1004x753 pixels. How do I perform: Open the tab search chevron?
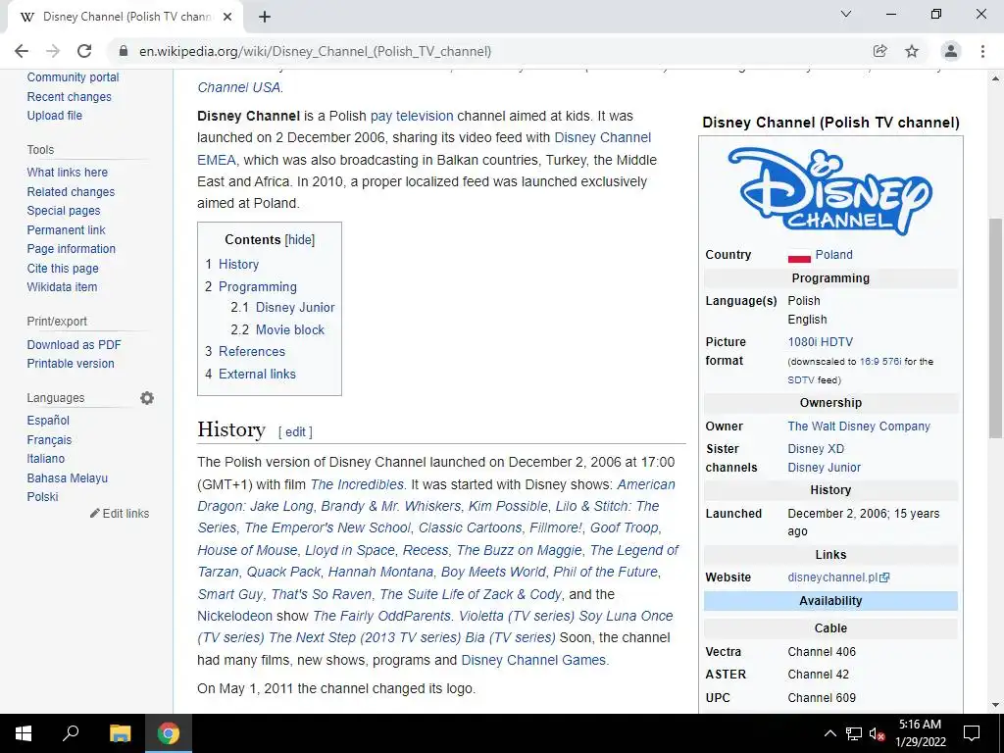[846, 14]
